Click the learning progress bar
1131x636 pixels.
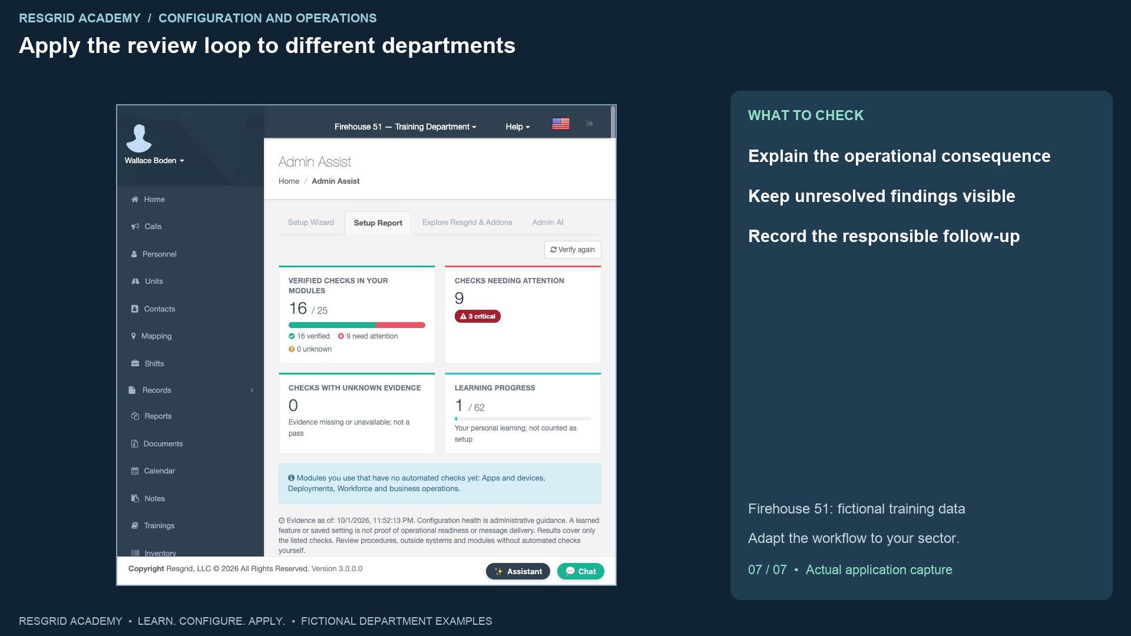pos(523,419)
